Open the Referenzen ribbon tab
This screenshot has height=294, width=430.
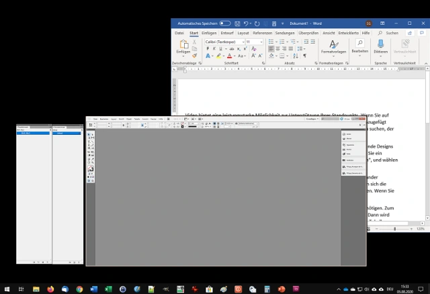[x=262, y=32]
